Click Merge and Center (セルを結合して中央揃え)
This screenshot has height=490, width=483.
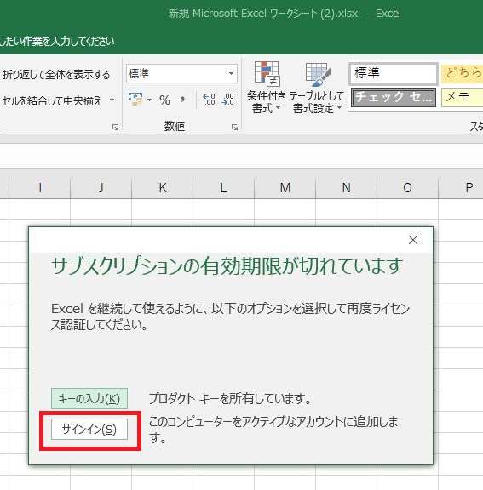pyautogui.click(x=52, y=100)
